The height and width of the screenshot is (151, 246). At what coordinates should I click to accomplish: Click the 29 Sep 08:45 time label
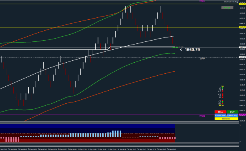point(22,149)
